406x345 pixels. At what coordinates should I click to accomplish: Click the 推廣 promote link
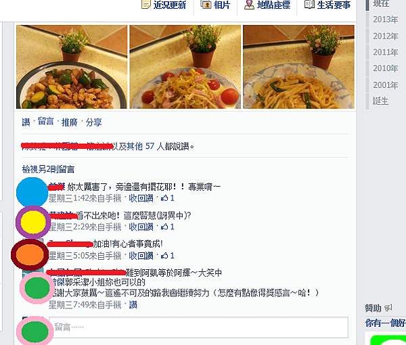click(x=70, y=122)
